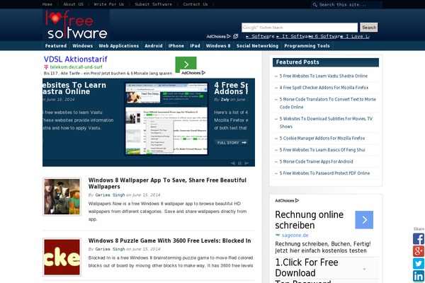This screenshot has width=425, height=283.
Task: Open '5 Morse Code Translators' featured post
Action: 328,103
